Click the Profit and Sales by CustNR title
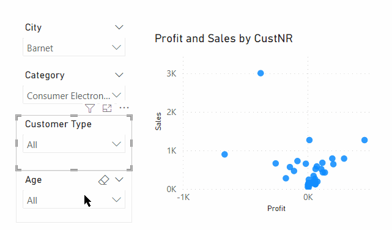392x230 pixels. [x=224, y=39]
